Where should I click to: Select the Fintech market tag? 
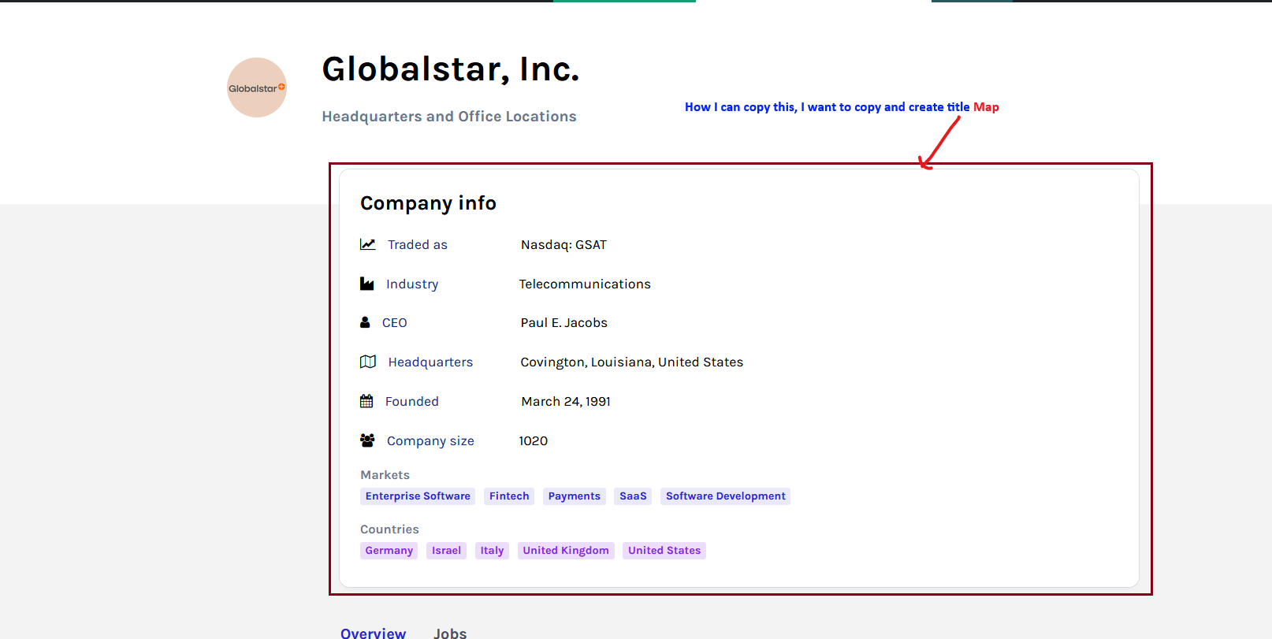click(x=509, y=496)
